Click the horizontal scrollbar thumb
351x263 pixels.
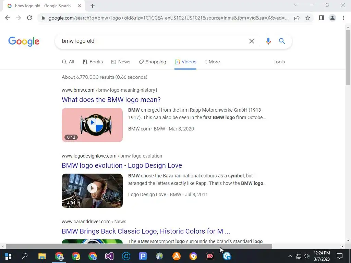139,247
